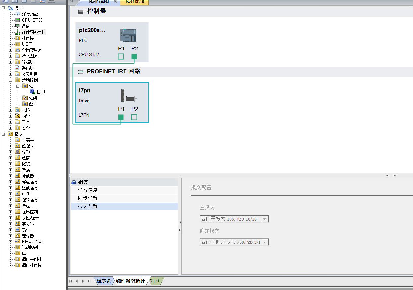Select the 硬件网络拓扑 bottom tab
The height and width of the screenshot is (290, 413).
point(130,281)
